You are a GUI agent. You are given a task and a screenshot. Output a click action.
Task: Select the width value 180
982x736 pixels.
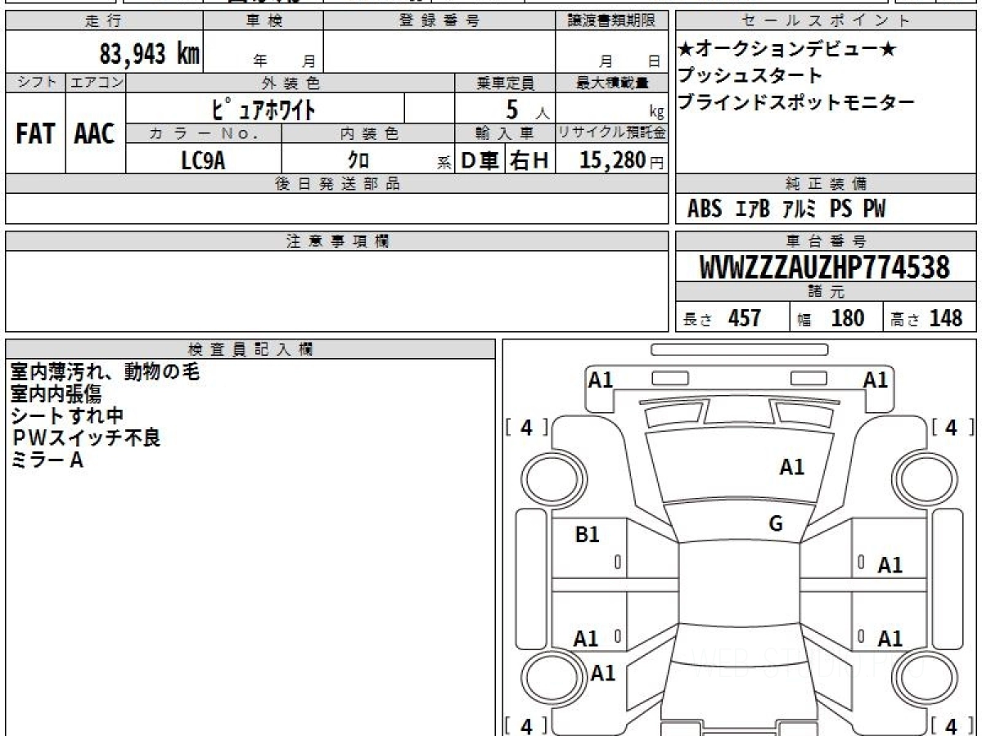848,318
